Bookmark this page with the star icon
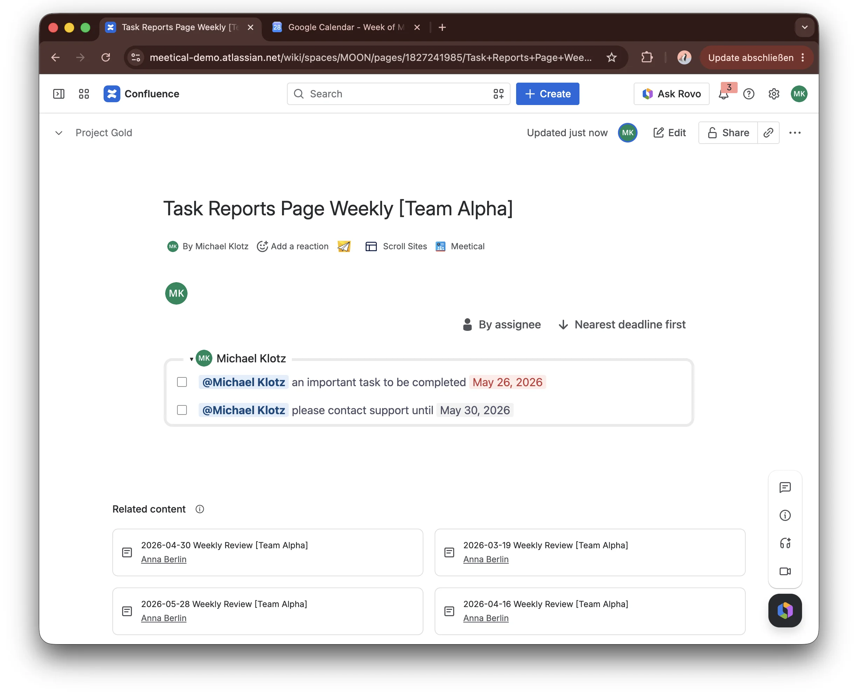Image resolution: width=858 pixels, height=696 pixels. 611,57
